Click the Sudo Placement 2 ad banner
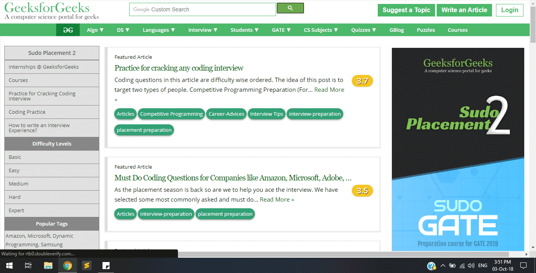 coord(458,149)
